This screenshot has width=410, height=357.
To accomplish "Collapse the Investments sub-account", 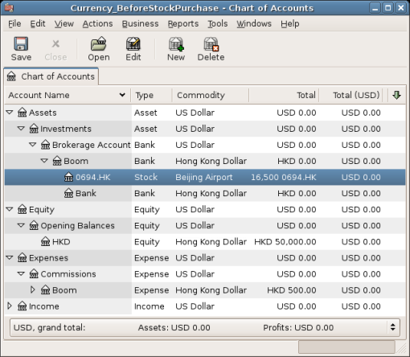I will tap(21, 129).
